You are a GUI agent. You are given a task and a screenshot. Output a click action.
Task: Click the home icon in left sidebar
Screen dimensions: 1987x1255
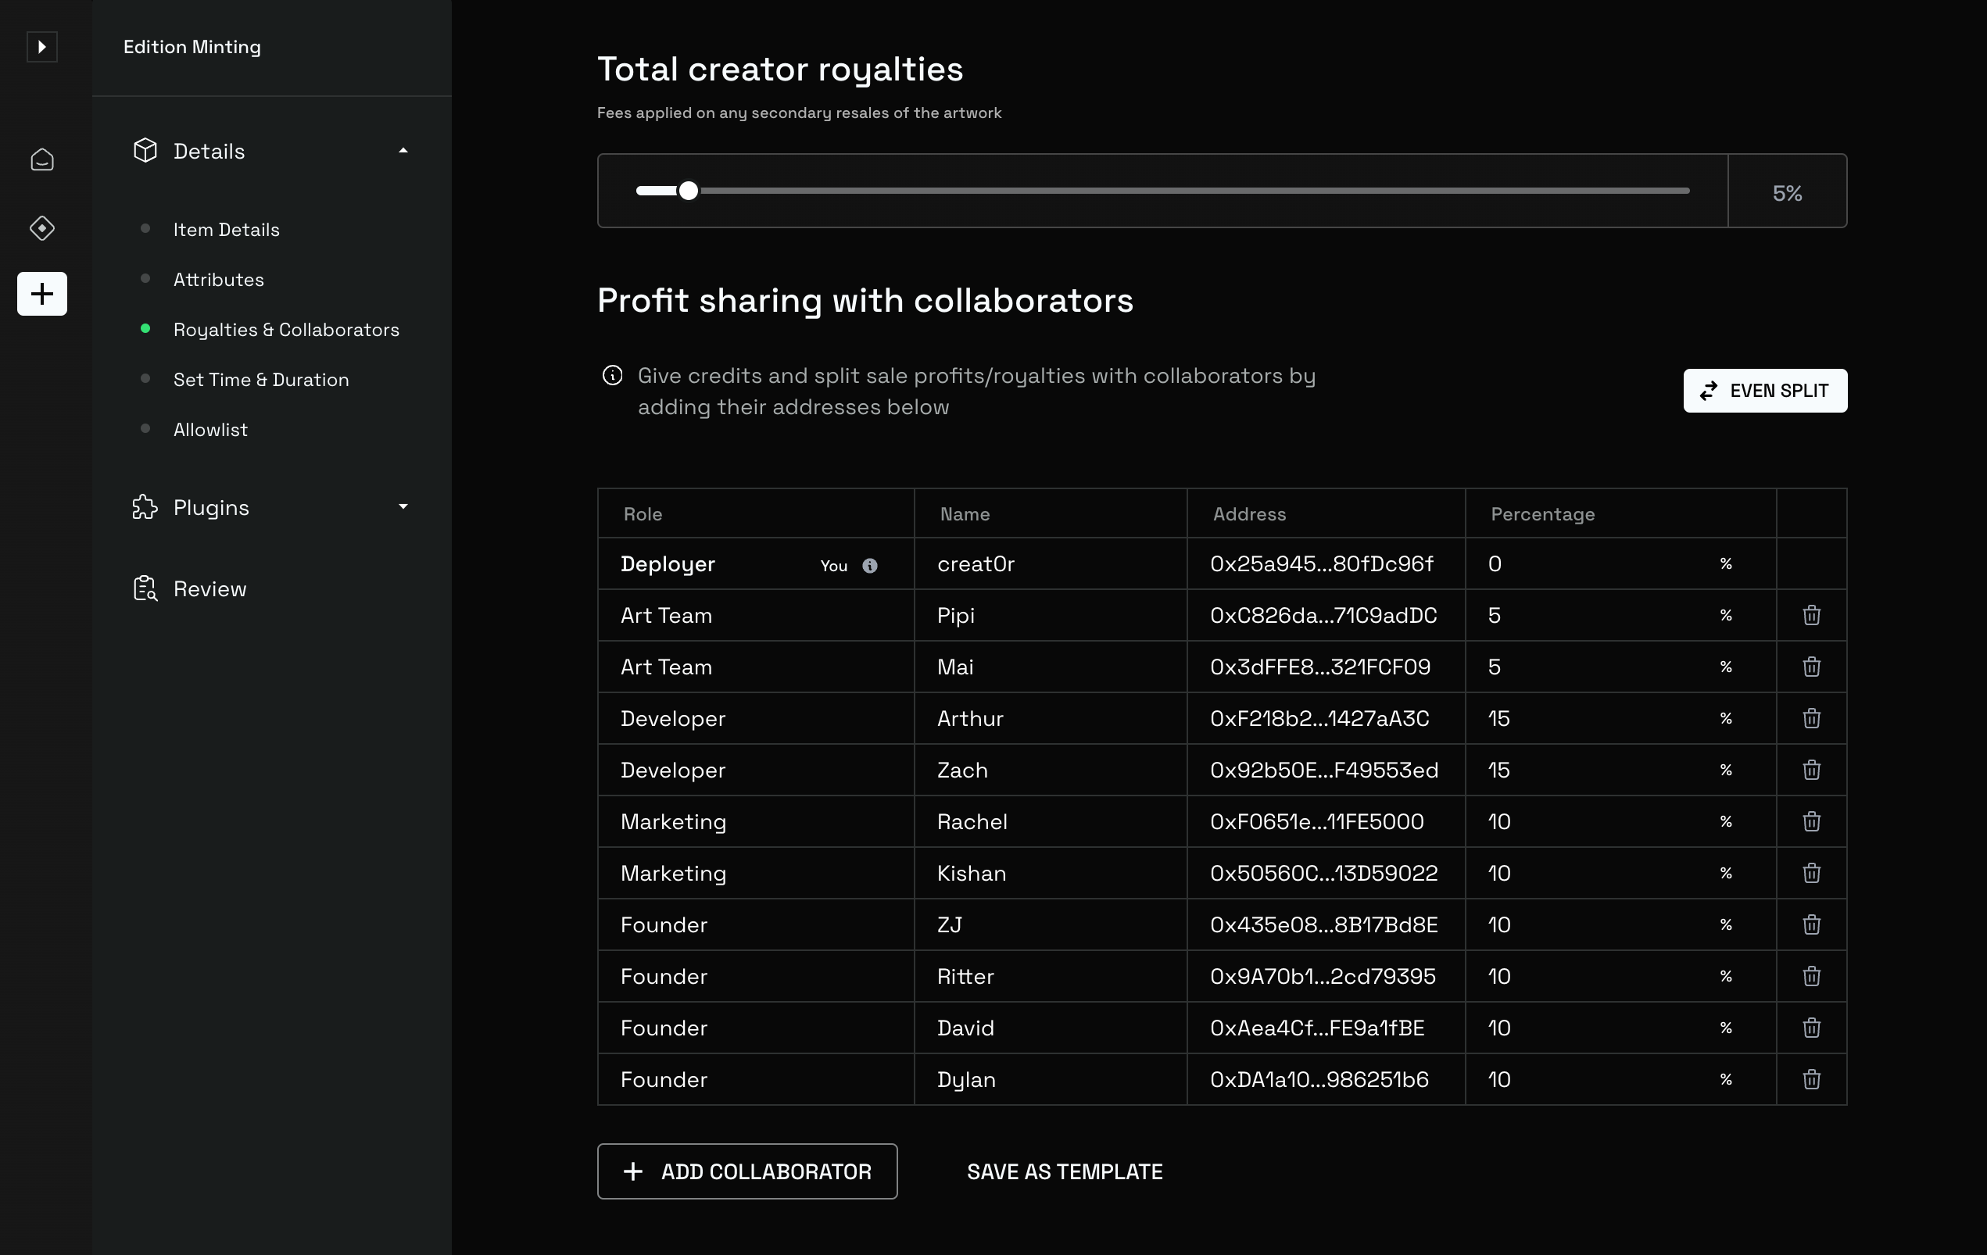[42, 159]
